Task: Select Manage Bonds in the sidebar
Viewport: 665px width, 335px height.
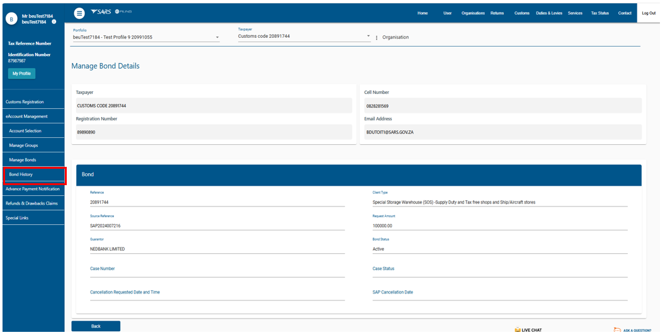Action: (23, 160)
